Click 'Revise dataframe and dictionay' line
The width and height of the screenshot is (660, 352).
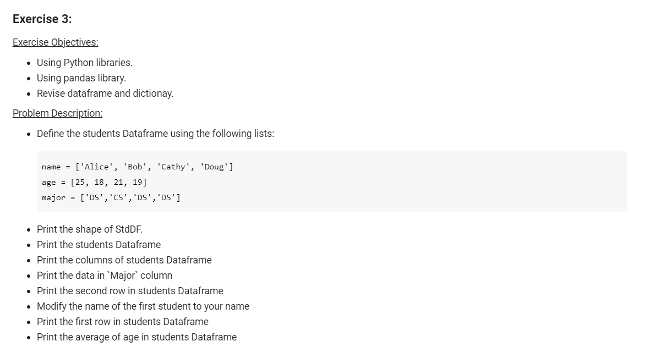(105, 94)
